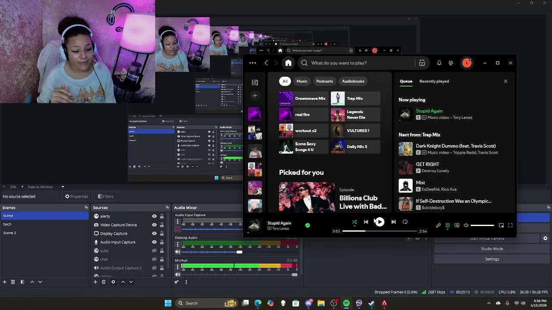Enter Spotify full screen mode
552x310 pixels.
point(510,225)
